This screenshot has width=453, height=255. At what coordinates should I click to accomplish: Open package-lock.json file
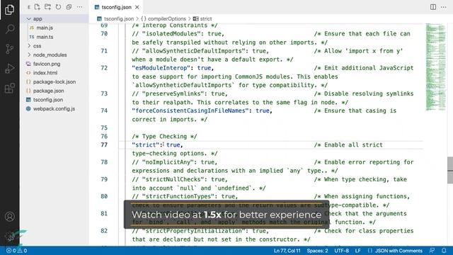click(55, 82)
